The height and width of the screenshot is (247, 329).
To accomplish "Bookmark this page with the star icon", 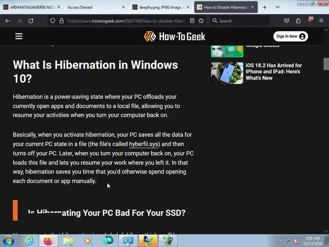I will tap(201, 21).
